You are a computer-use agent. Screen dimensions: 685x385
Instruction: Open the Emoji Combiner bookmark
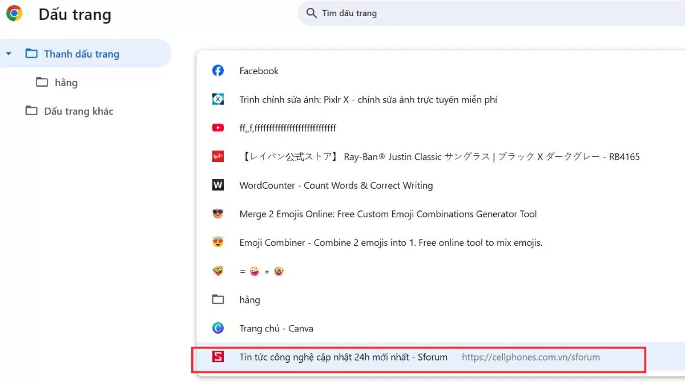(x=390, y=242)
